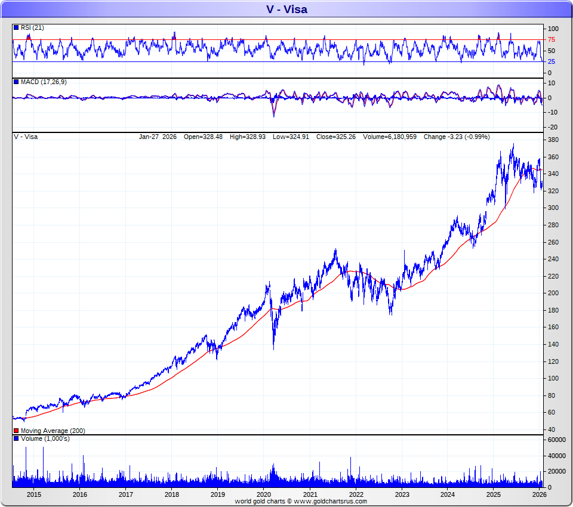The width and height of the screenshot is (573, 507).
Task: Click the 2015 year label
Action: click(x=34, y=494)
